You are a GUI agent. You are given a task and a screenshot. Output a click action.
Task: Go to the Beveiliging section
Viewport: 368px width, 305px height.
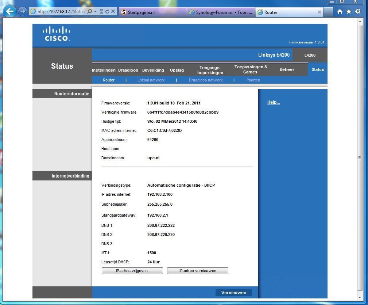(x=153, y=70)
